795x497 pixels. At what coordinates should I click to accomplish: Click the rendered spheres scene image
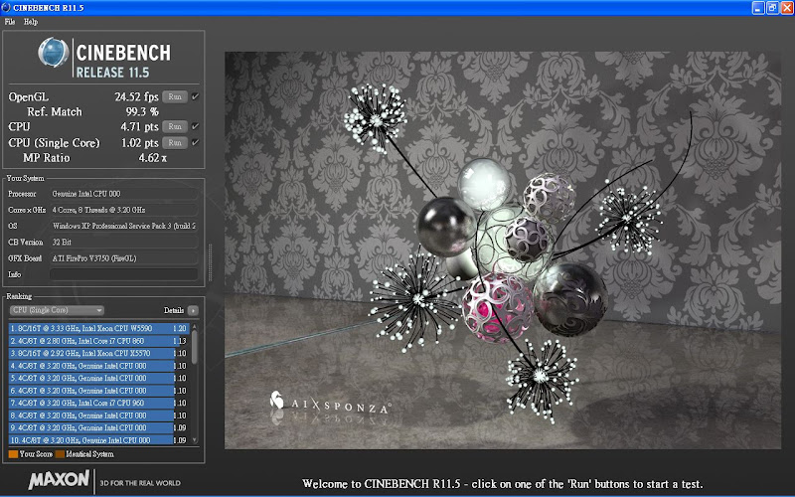503,250
